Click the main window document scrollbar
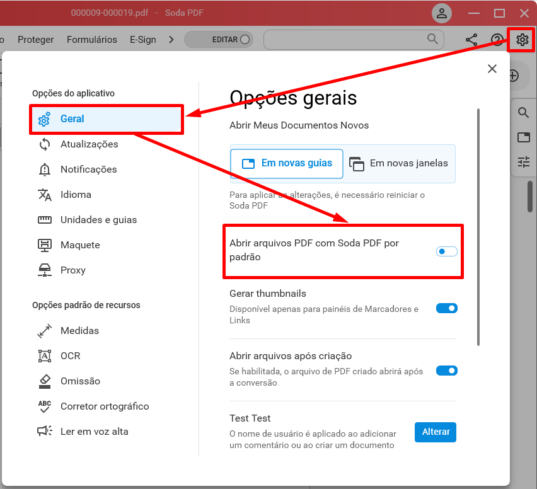Viewport: 537px width, 489px height. pyautogui.click(x=530, y=197)
